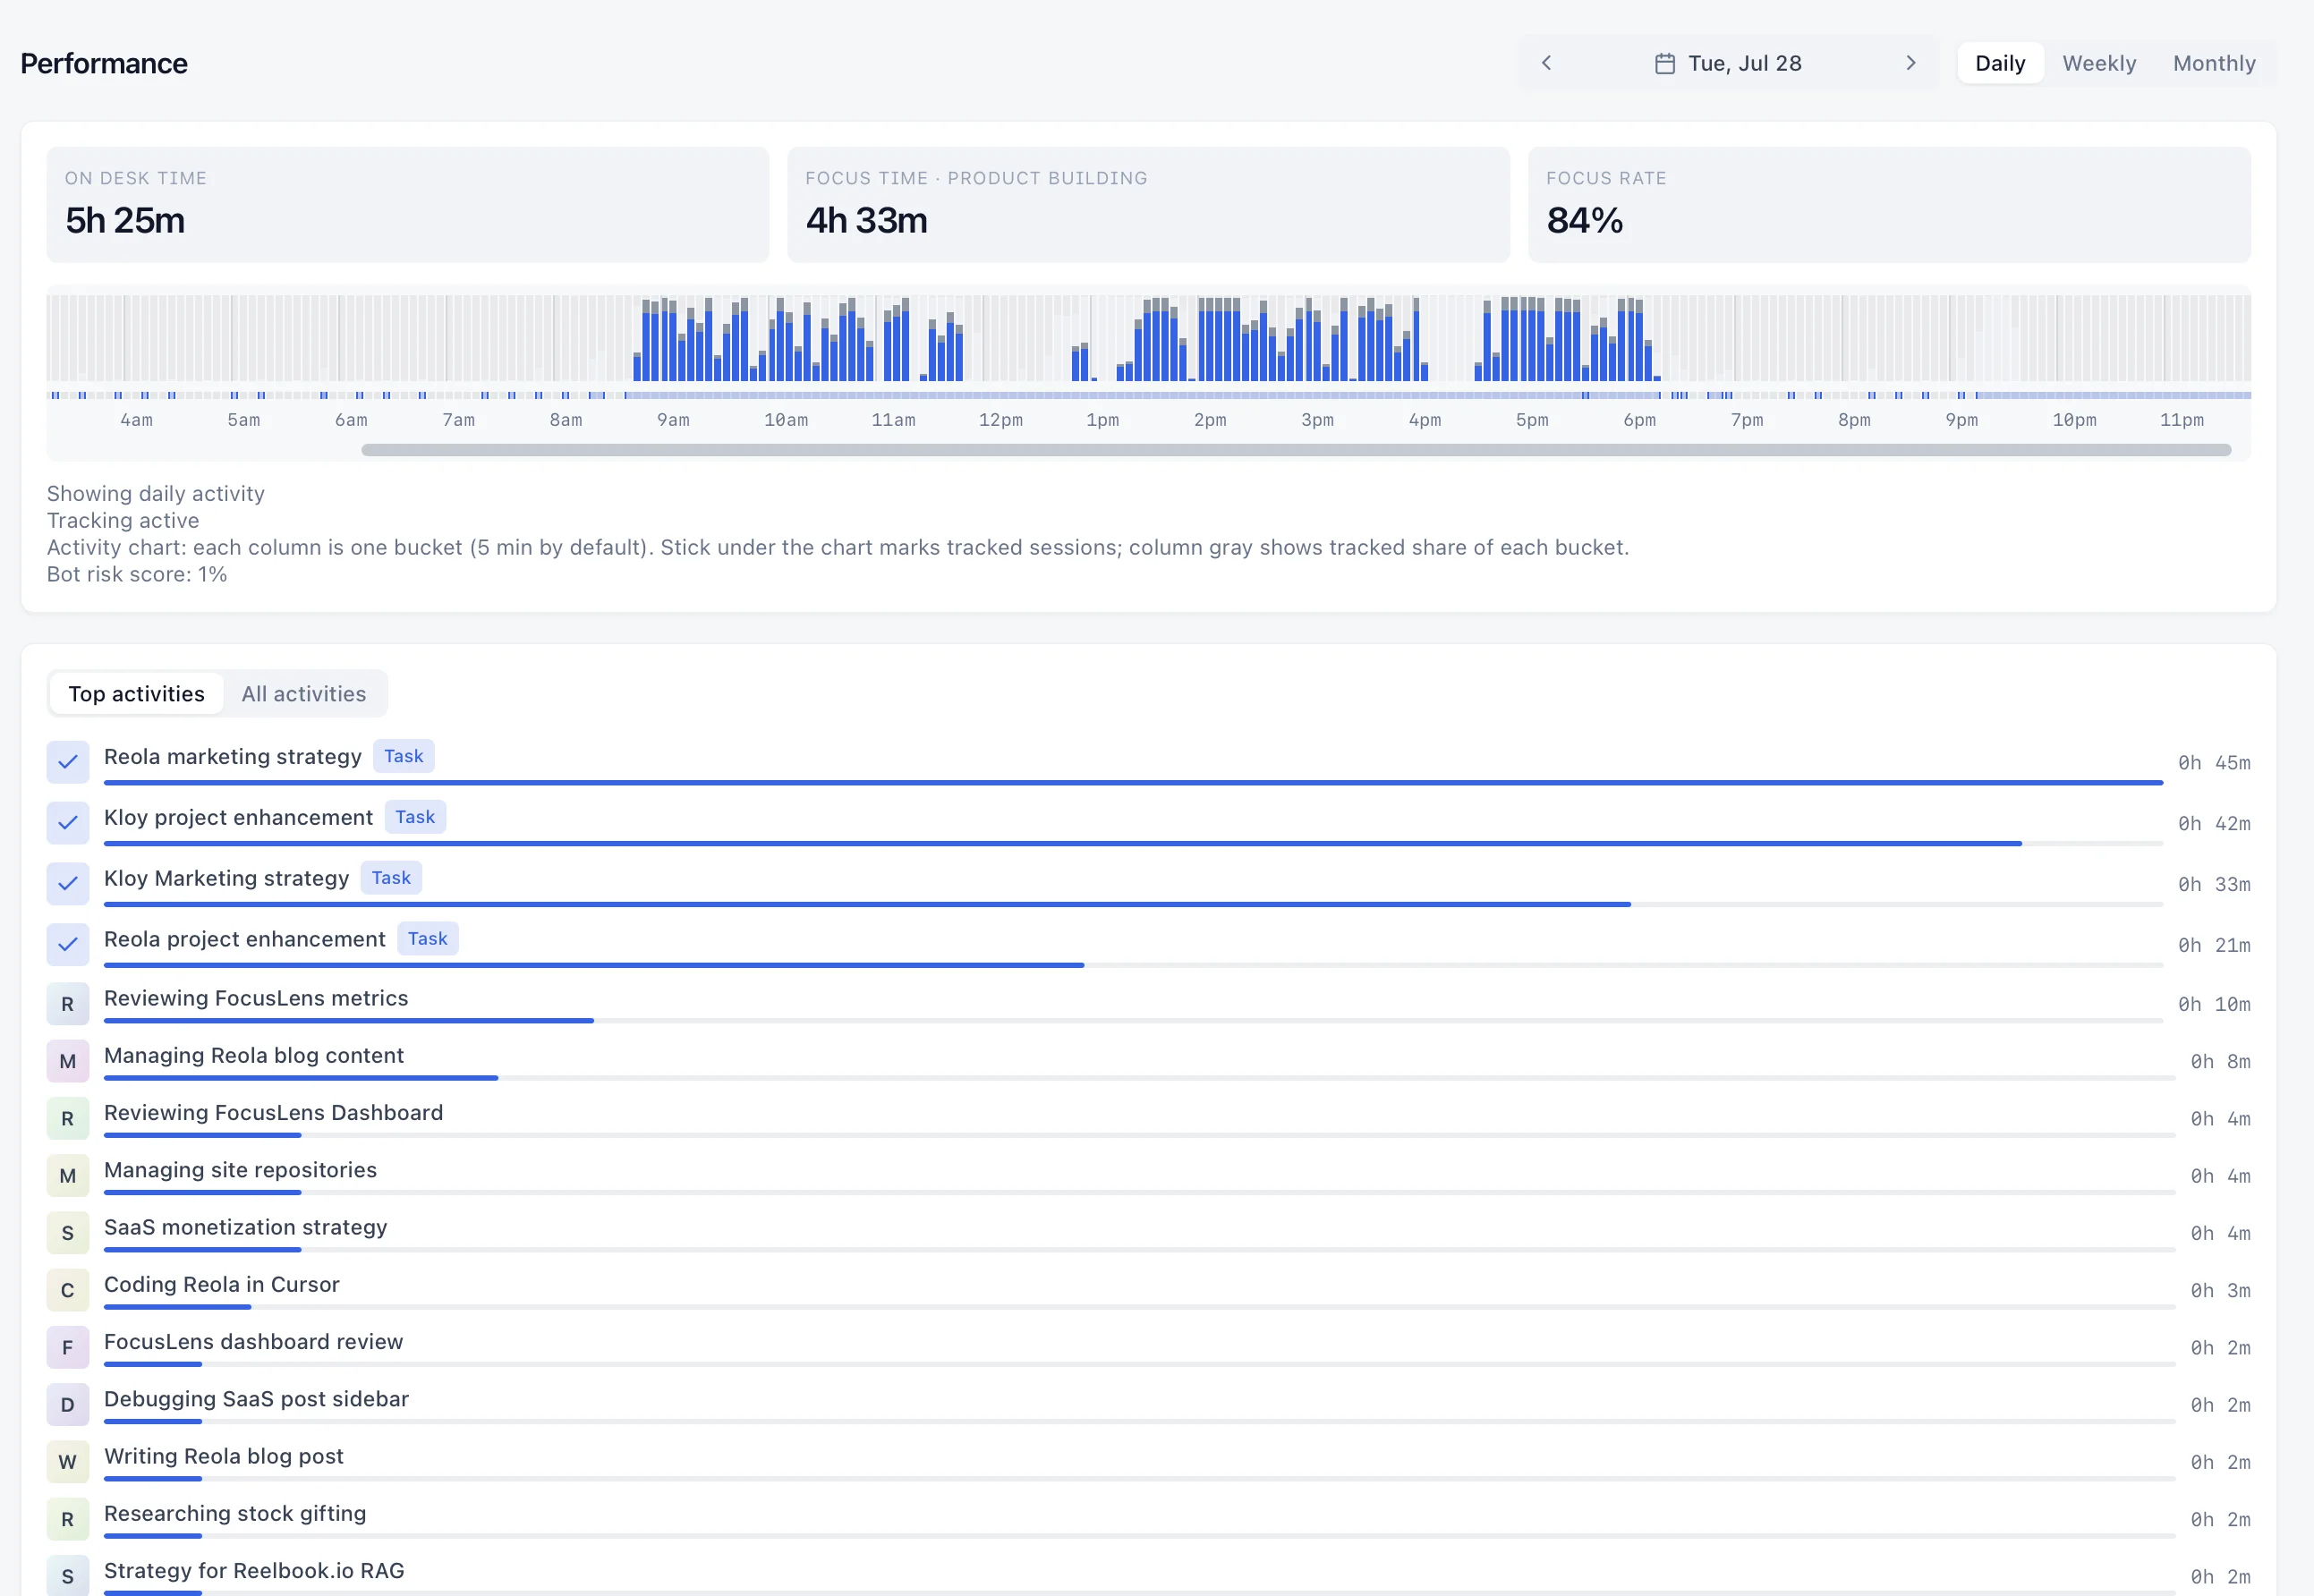Toggle the Reola project enhancement checkbox

[68, 944]
